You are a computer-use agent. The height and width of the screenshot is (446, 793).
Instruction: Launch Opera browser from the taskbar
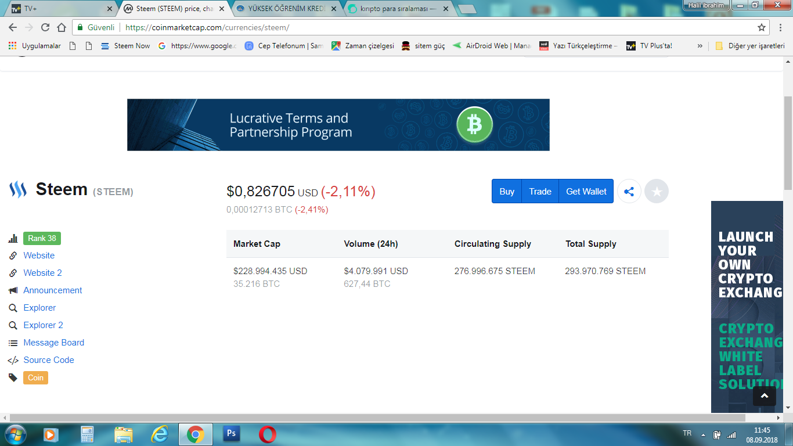(x=267, y=434)
